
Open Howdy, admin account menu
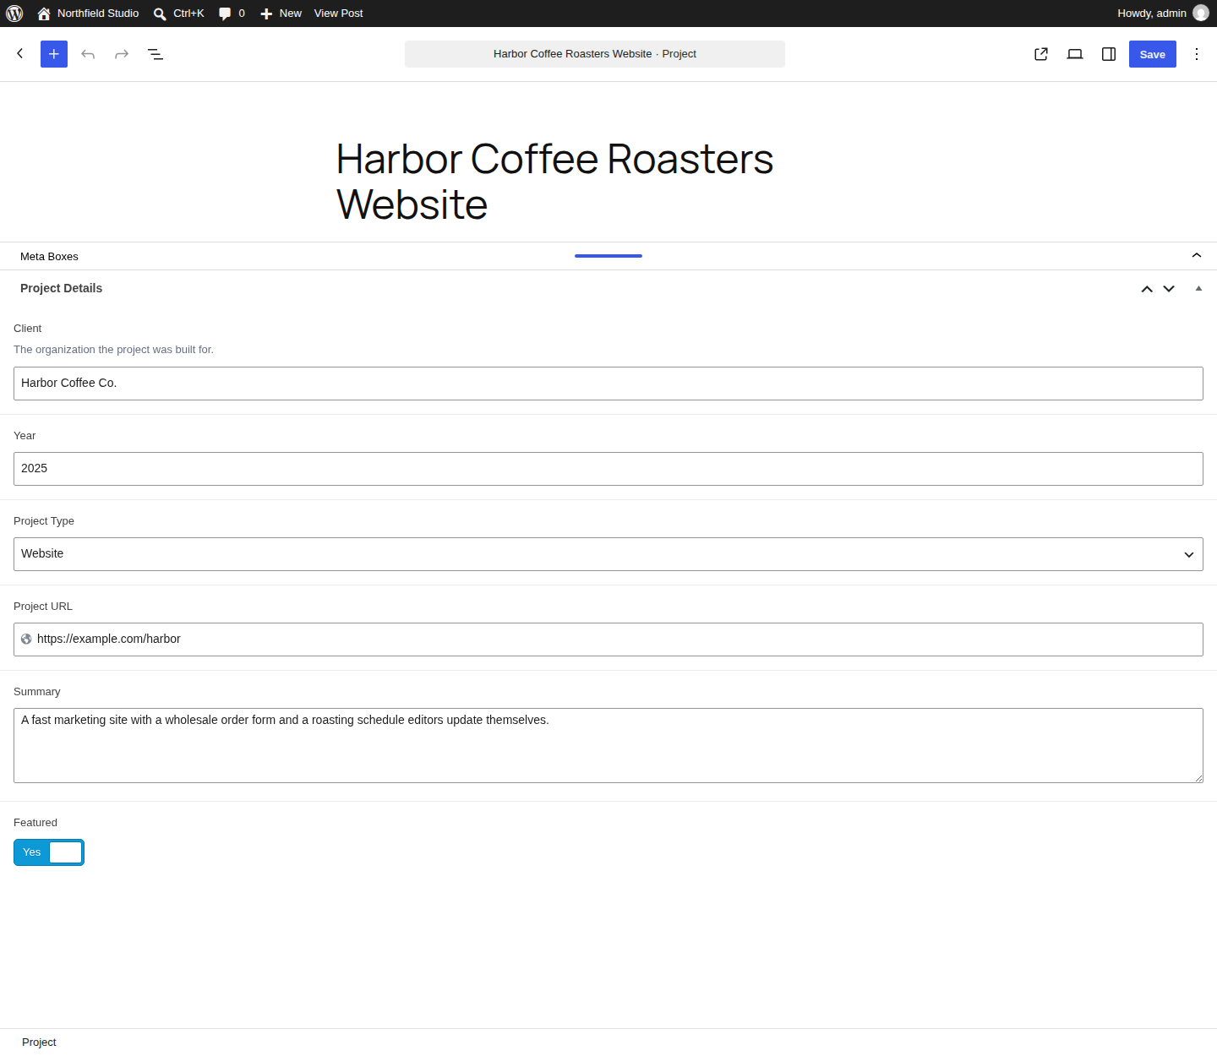click(x=1162, y=14)
